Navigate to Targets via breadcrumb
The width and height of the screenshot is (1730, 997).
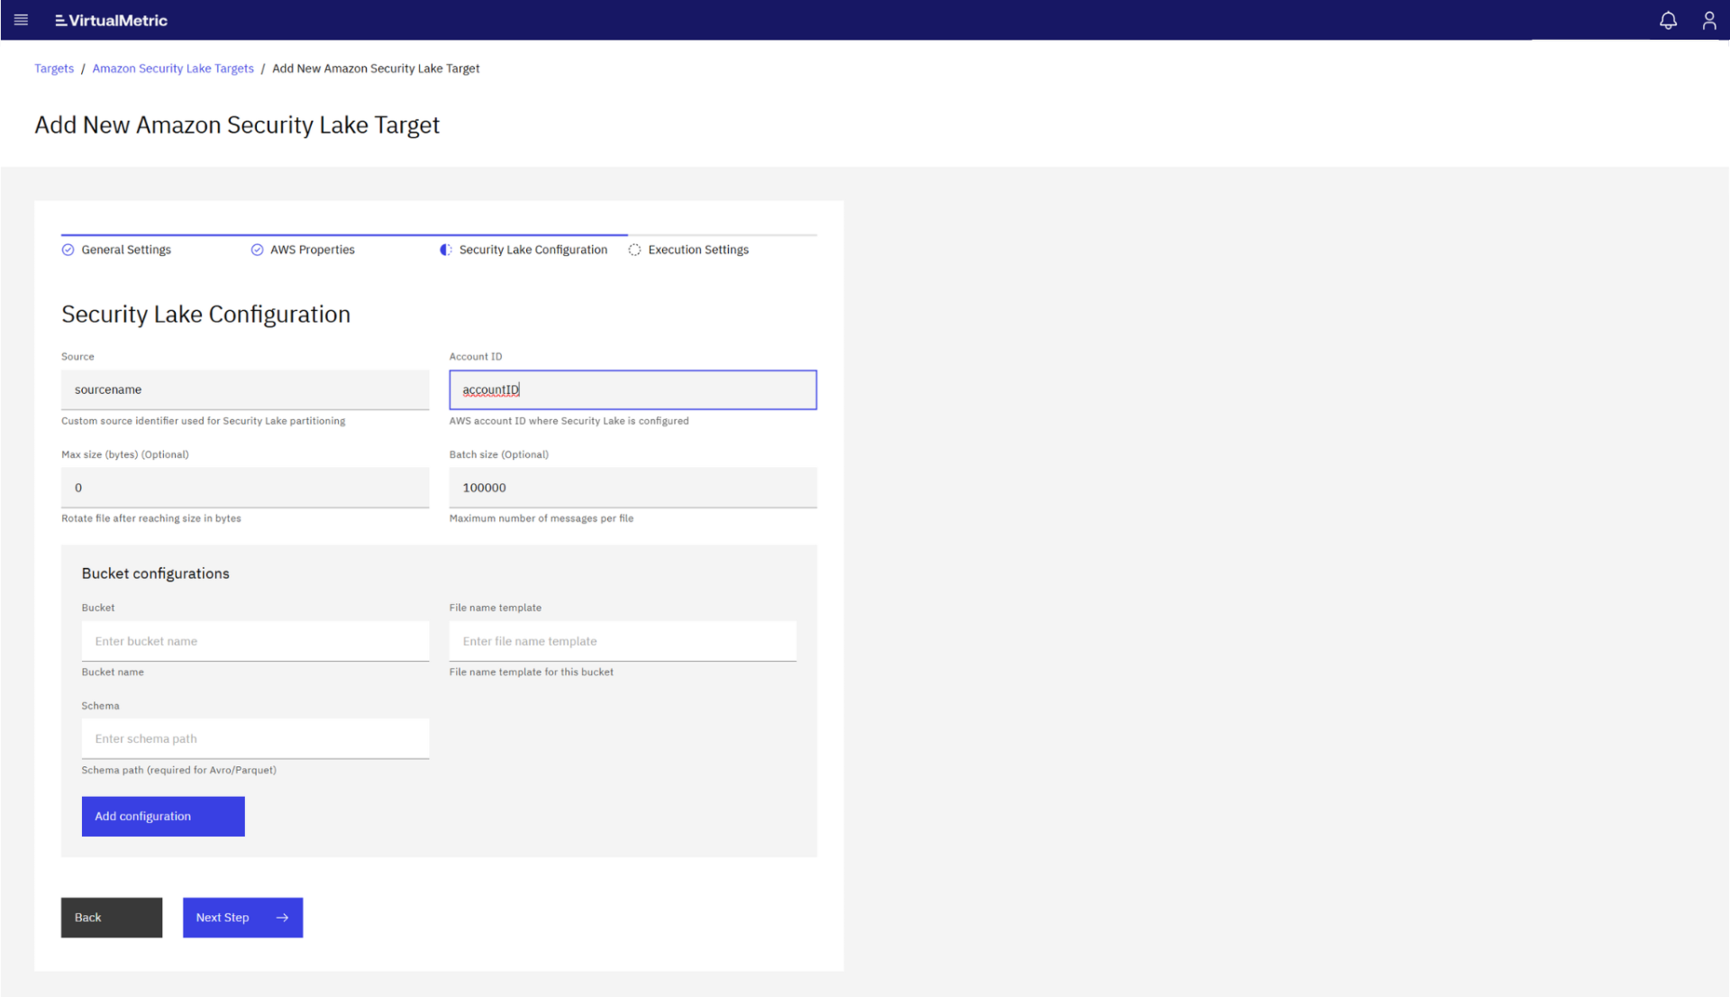53,68
